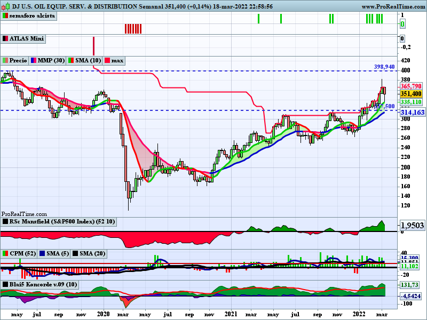
Task: Click the green-red swatch of SMA (10)
Action: point(71,60)
